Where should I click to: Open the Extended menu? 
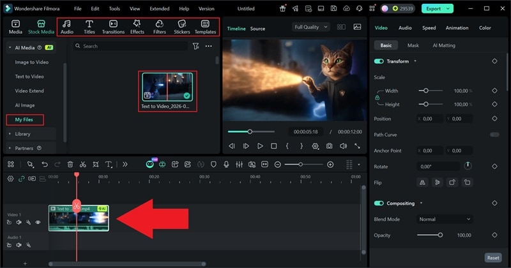(x=159, y=9)
